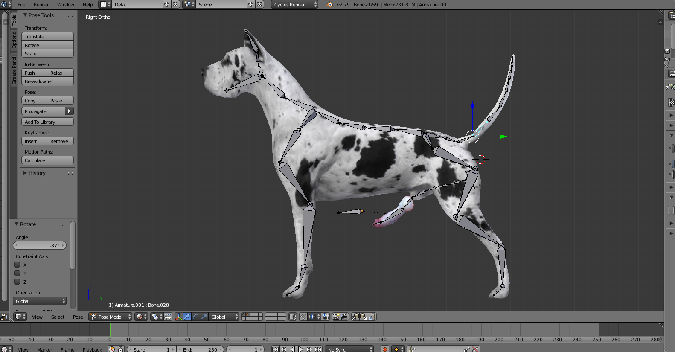This screenshot has width=675, height=352.
Task: Open the pivot point selector
Action: pos(157,317)
